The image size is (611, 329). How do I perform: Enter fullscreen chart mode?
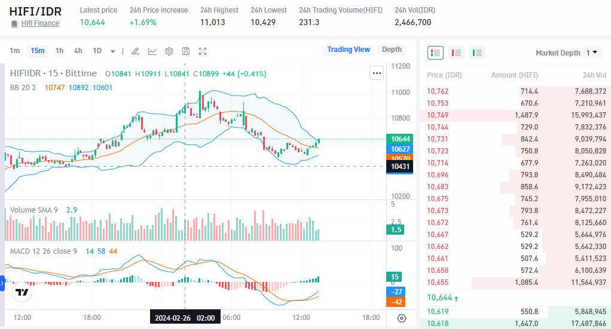[x=203, y=51]
